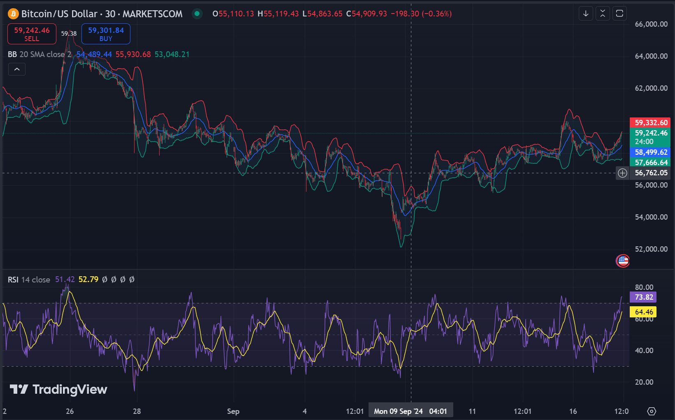The height and width of the screenshot is (420, 675).
Task: Click the 59,242.46 SELL button
Action: click(x=32, y=34)
